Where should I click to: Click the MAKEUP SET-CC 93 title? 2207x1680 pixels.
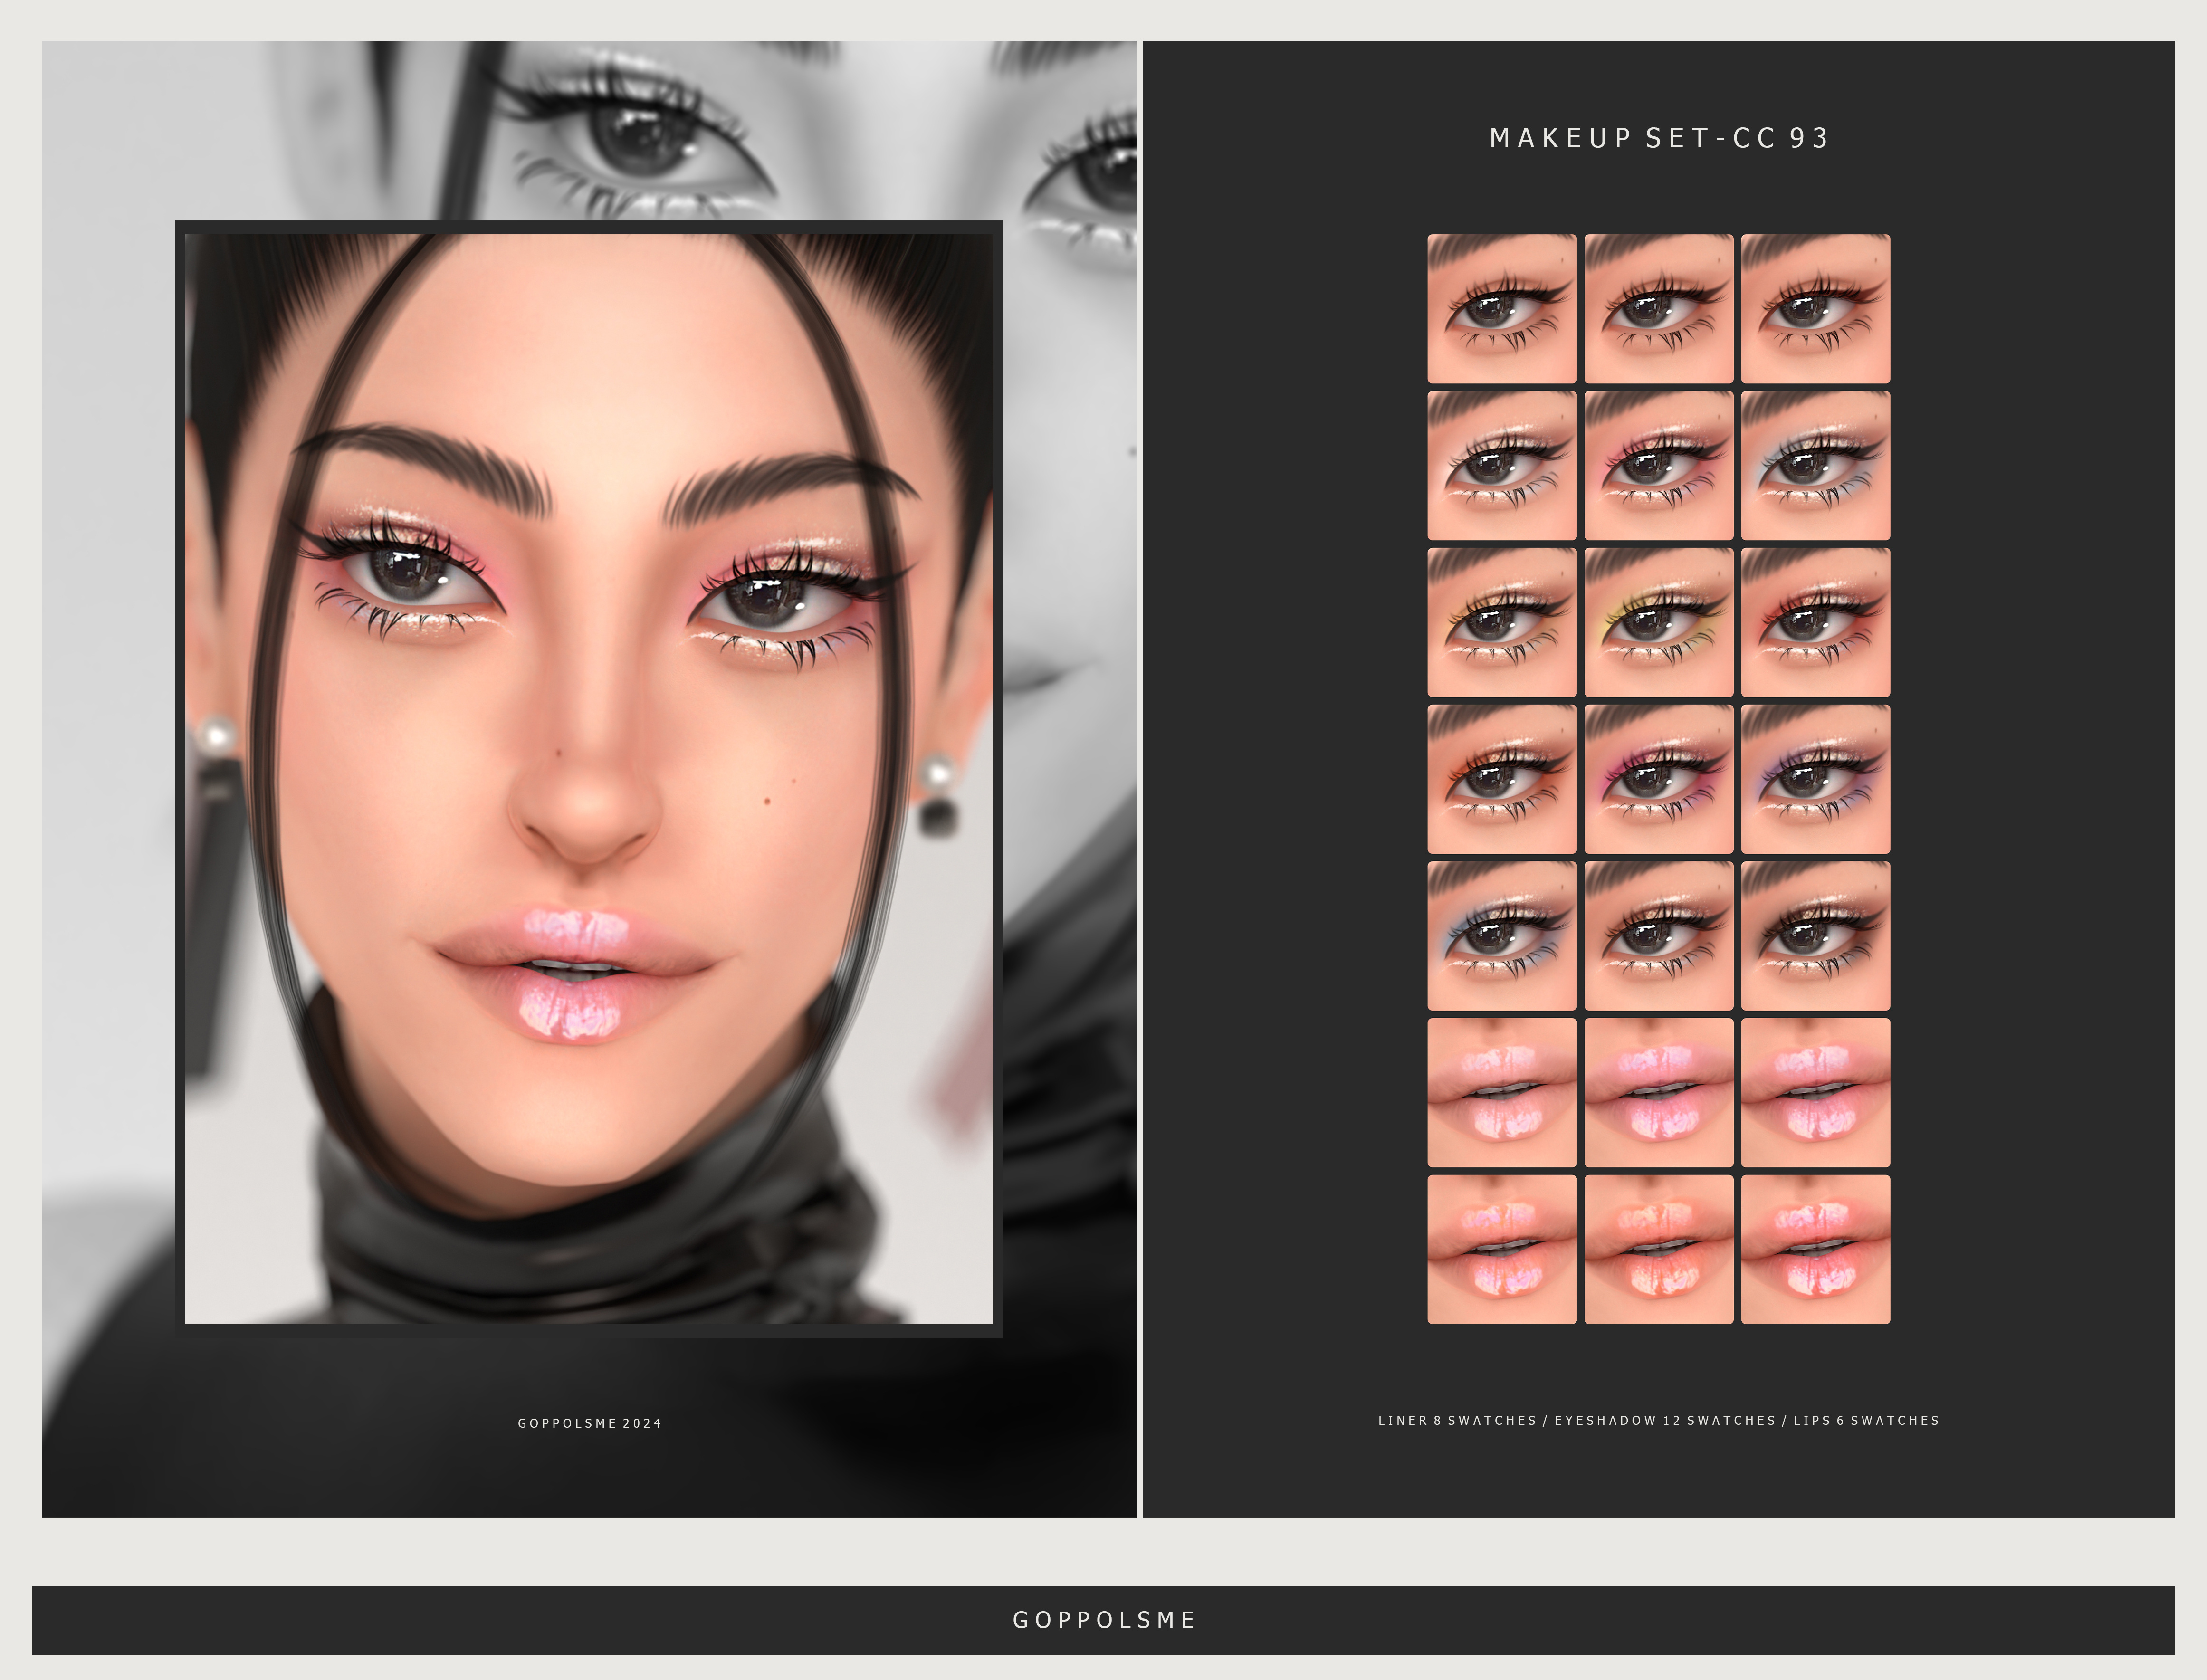click(1658, 138)
